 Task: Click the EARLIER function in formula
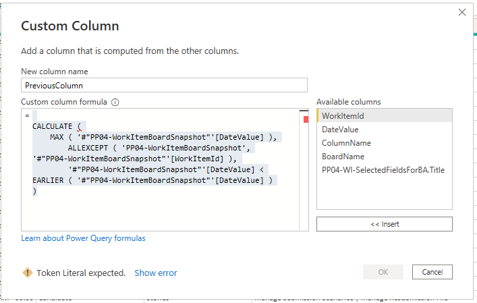pyautogui.click(x=48, y=180)
